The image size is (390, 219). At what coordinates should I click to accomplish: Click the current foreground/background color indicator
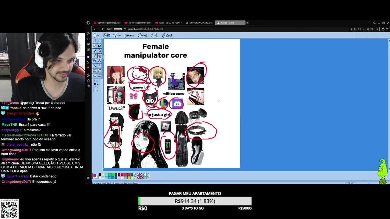click(95, 176)
